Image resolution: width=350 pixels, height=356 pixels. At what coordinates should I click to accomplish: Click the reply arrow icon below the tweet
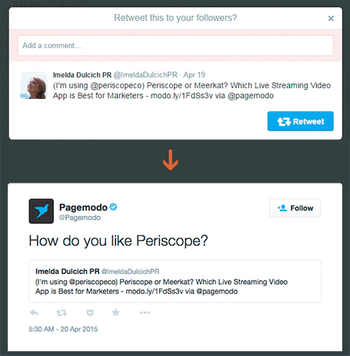pos(34,313)
